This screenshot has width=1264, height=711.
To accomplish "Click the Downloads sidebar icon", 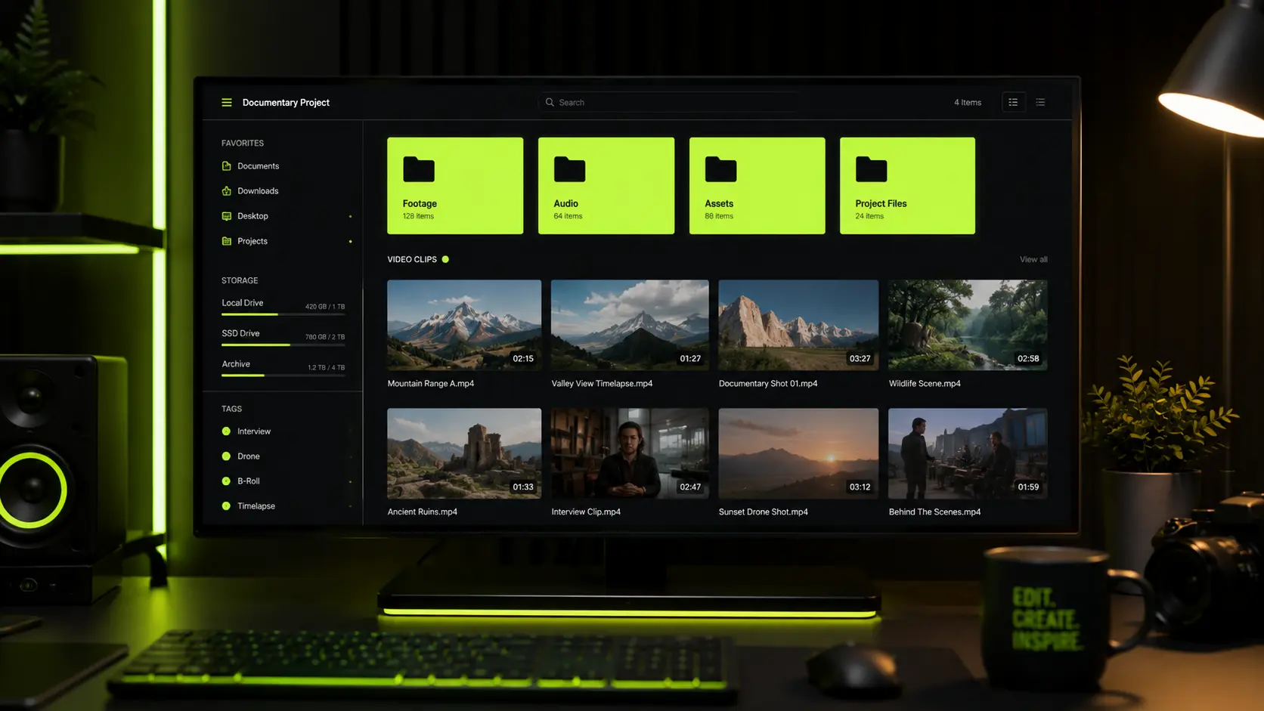I will pos(226,190).
